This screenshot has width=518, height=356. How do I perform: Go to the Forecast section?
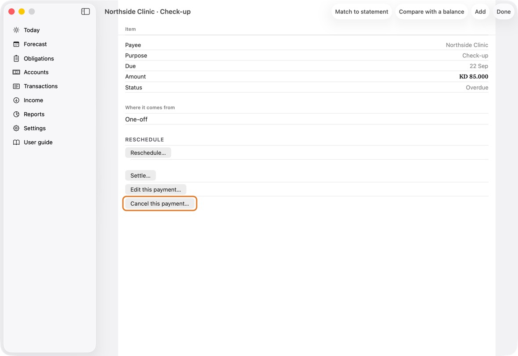(36, 44)
